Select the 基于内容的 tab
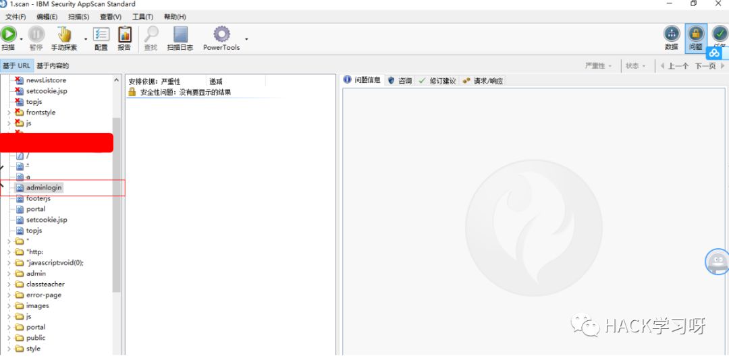Viewport: 729px width, 358px height. pyautogui.click(x=53, y=66)
